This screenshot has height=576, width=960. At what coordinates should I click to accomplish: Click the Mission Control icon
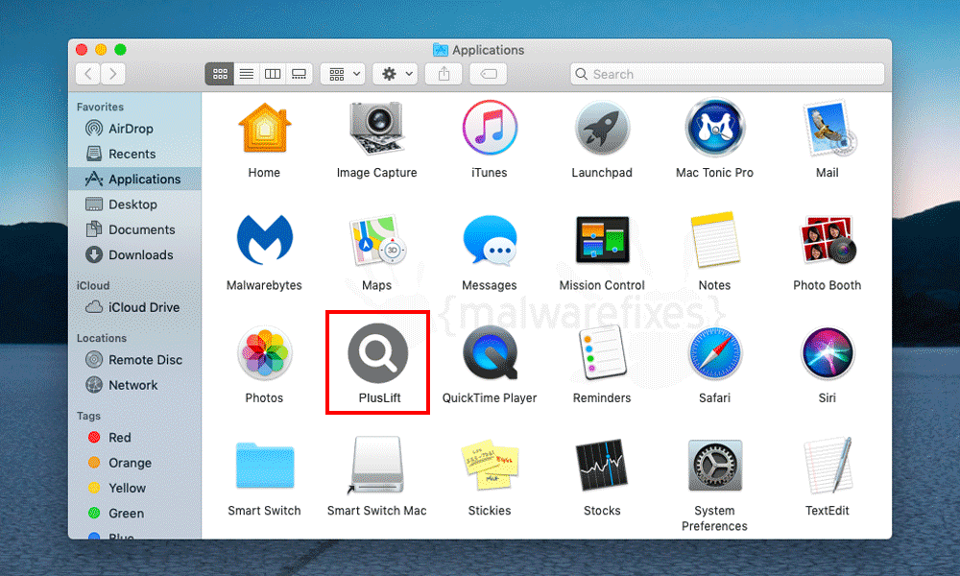point(602,240)
